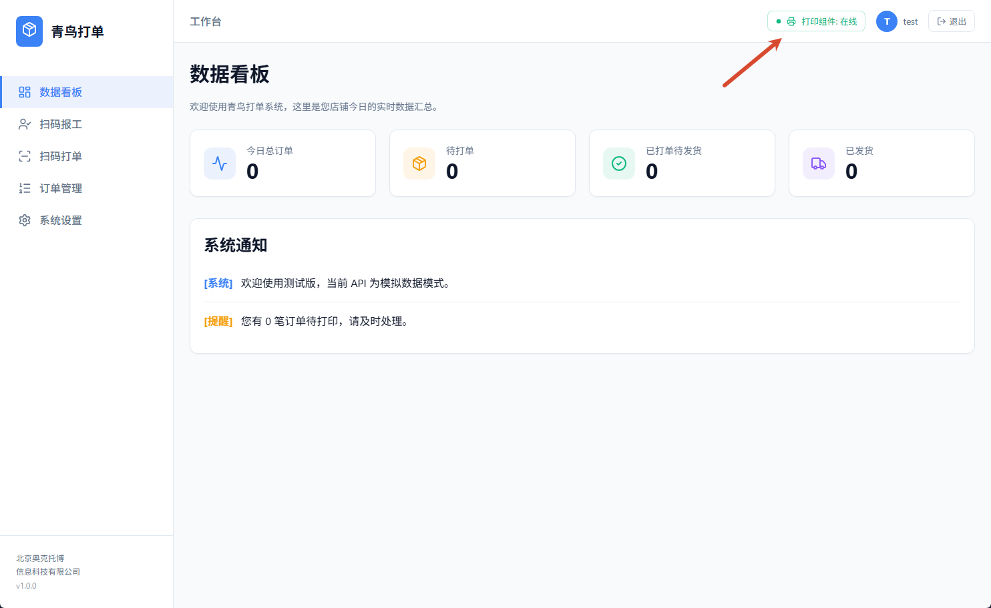This screenshot has height=608, width=991.
Task: Click the test username label
Action: pyautogui.click(x=910, y=22)
